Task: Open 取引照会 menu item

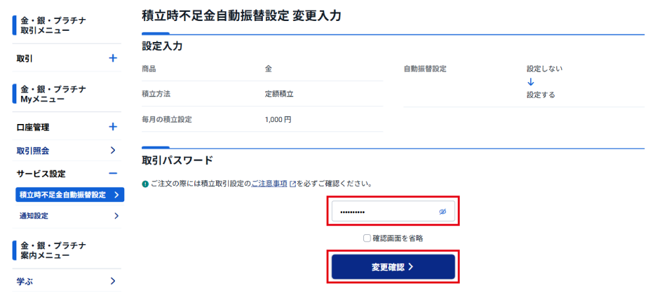Action: [33, 150]
